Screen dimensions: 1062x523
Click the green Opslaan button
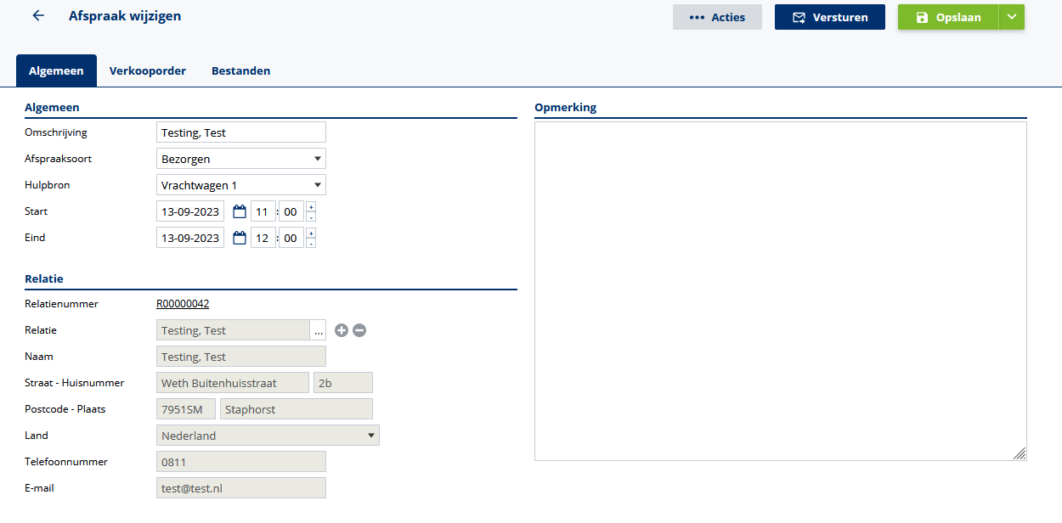[947, 17]
